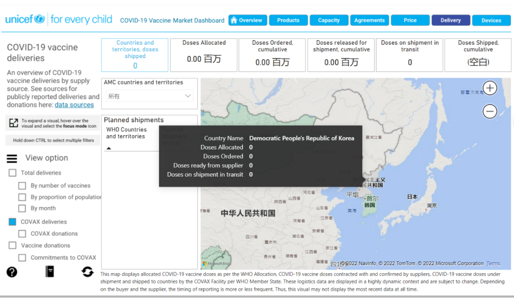
Task: Tick the By month checkbox
Action: coord(22,209)
